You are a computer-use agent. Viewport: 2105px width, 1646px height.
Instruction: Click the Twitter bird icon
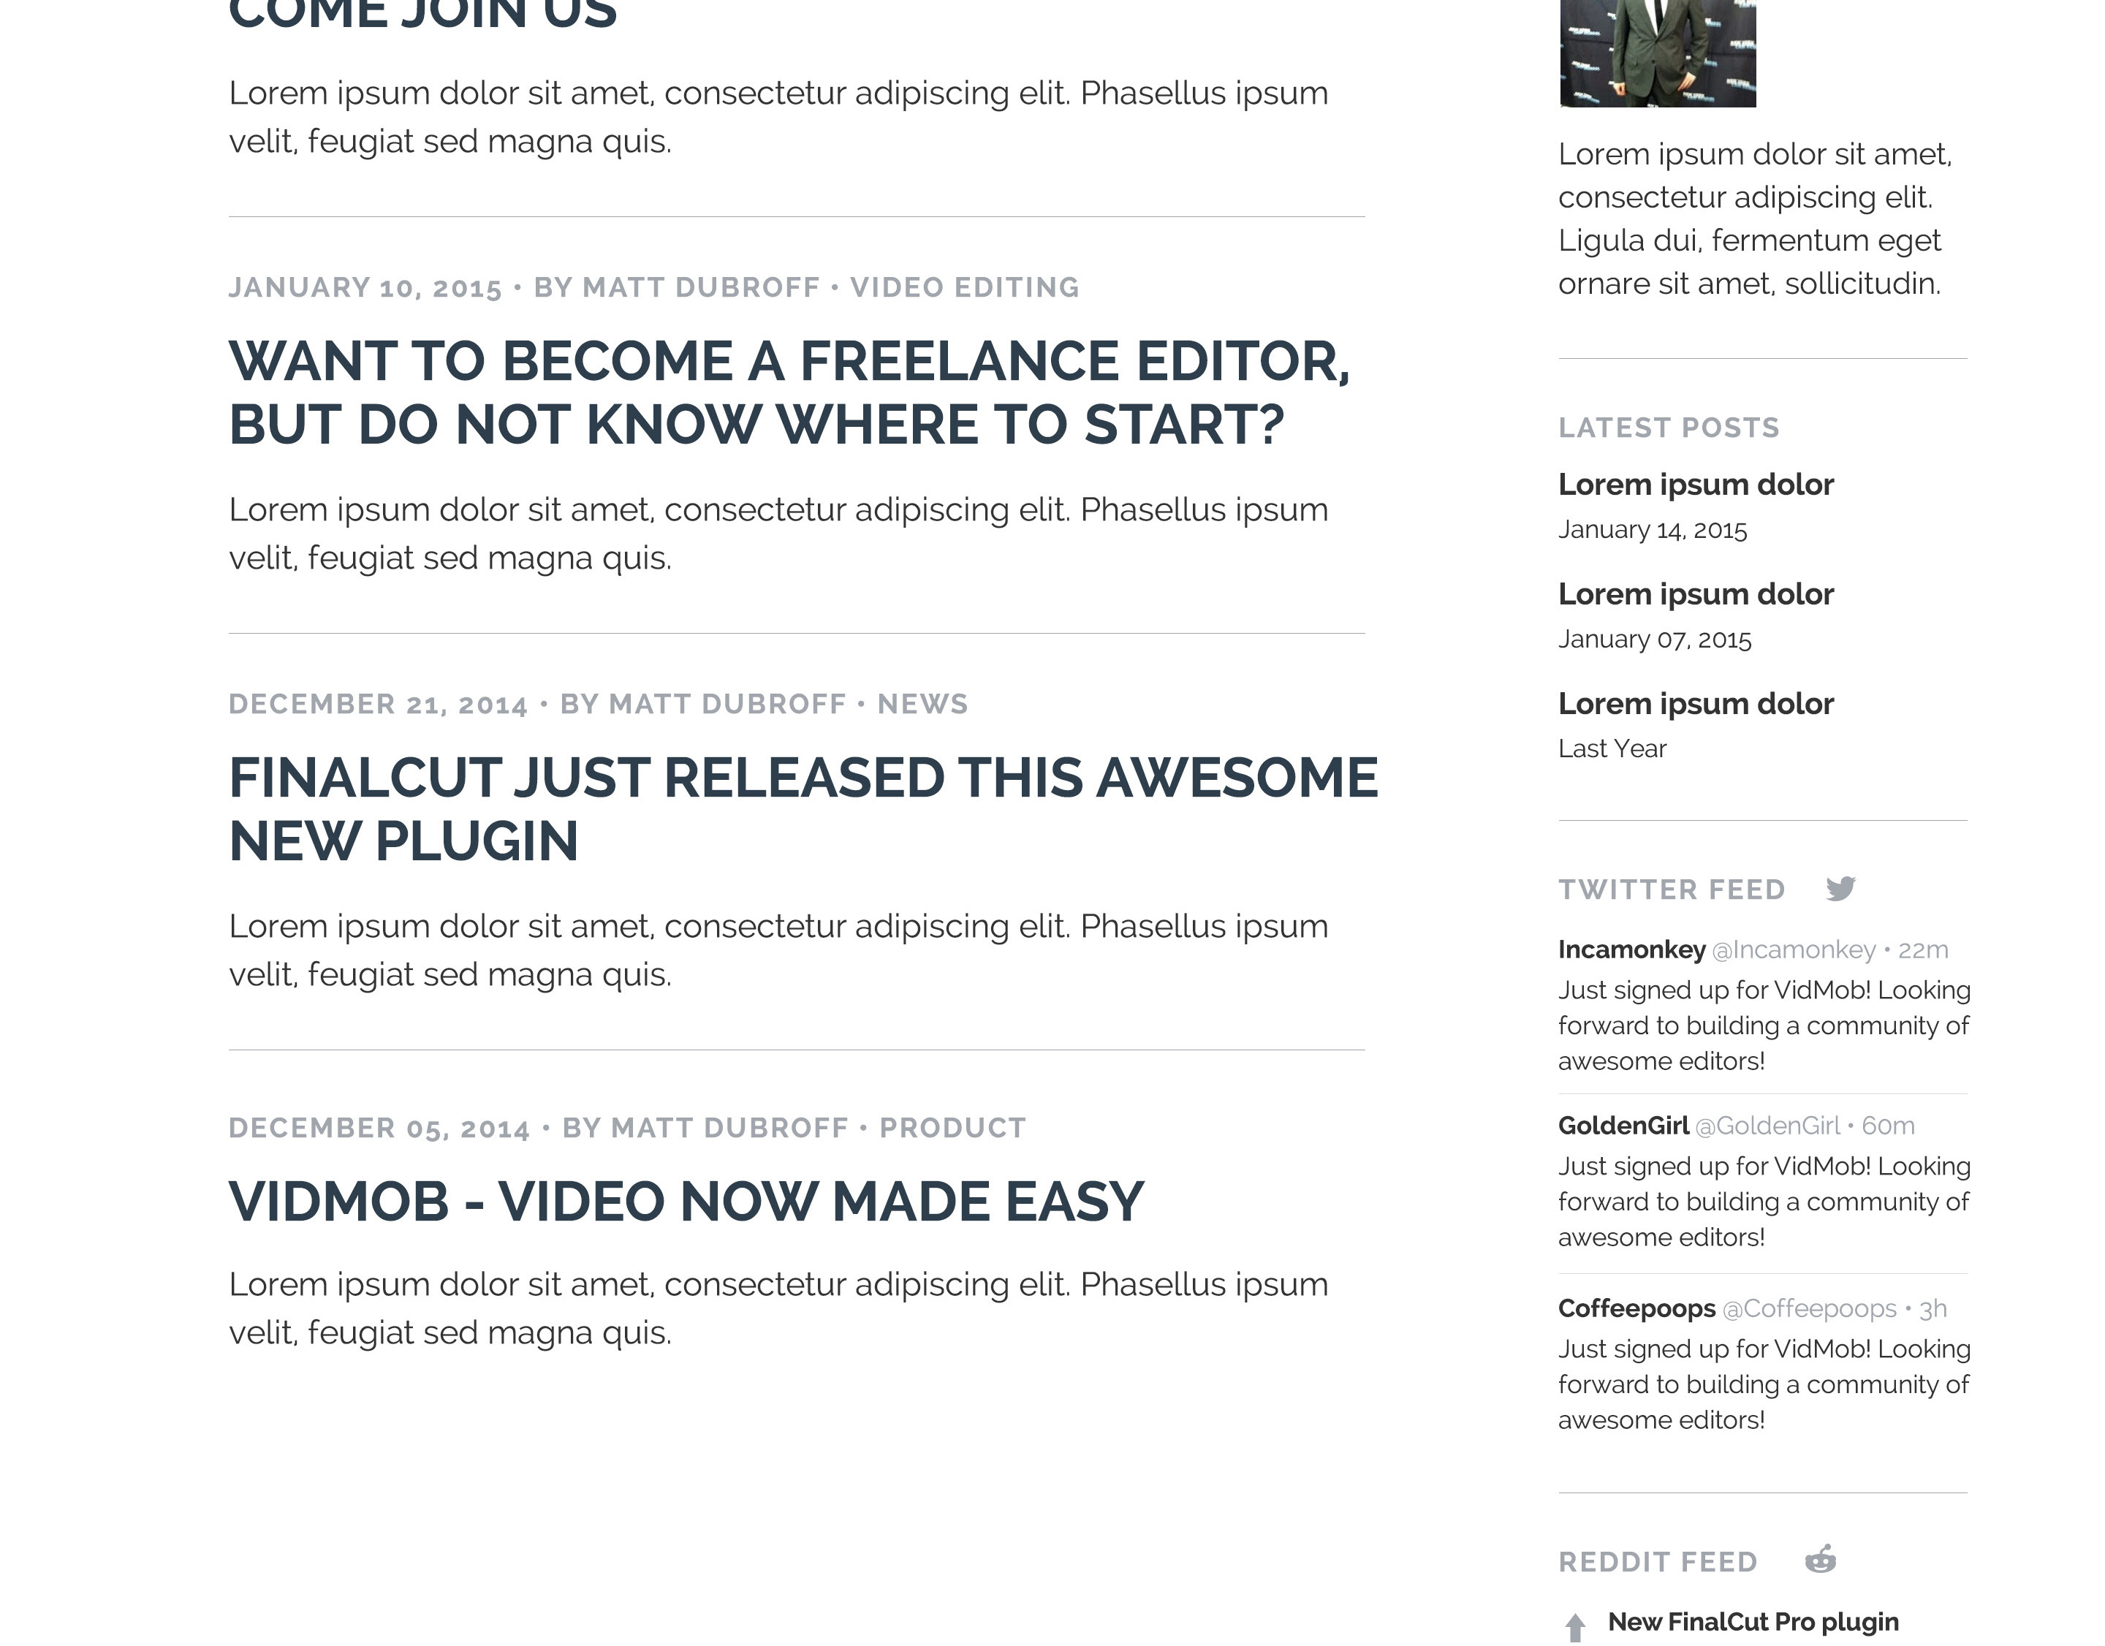point(1840,889)
